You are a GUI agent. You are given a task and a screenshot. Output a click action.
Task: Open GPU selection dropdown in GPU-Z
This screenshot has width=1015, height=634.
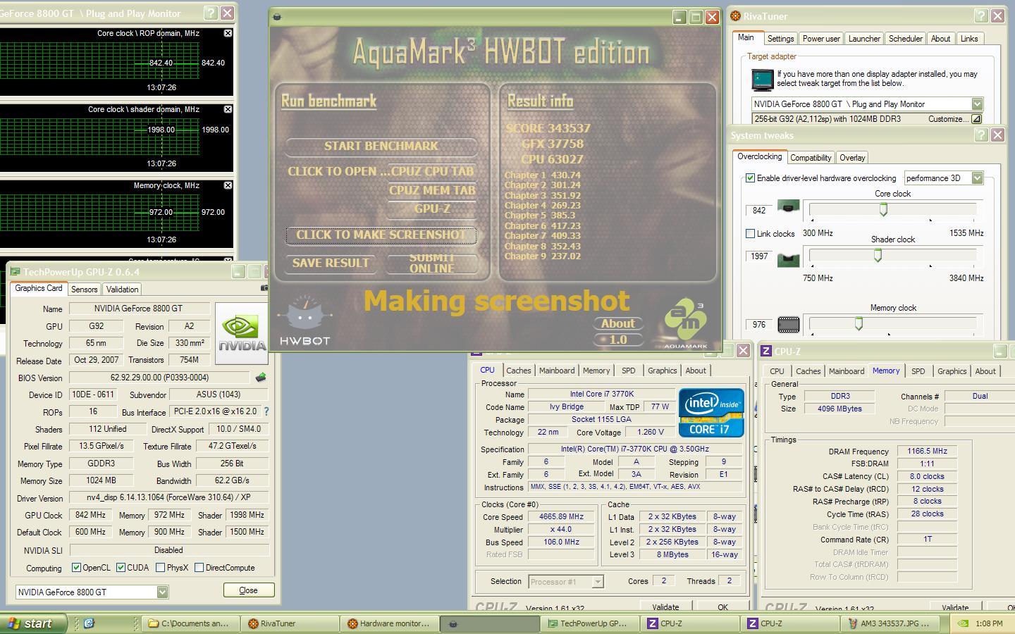[162, 592]
